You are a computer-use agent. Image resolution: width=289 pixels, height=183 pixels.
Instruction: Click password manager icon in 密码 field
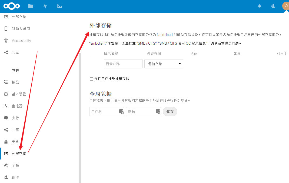tap(158, 111)
